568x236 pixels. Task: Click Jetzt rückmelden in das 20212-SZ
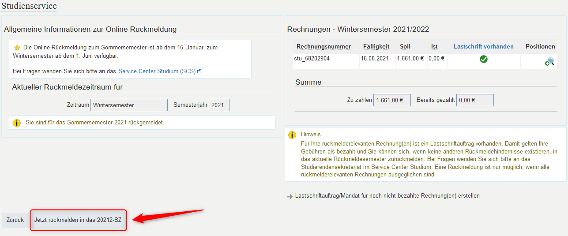(x=78, y=220)
